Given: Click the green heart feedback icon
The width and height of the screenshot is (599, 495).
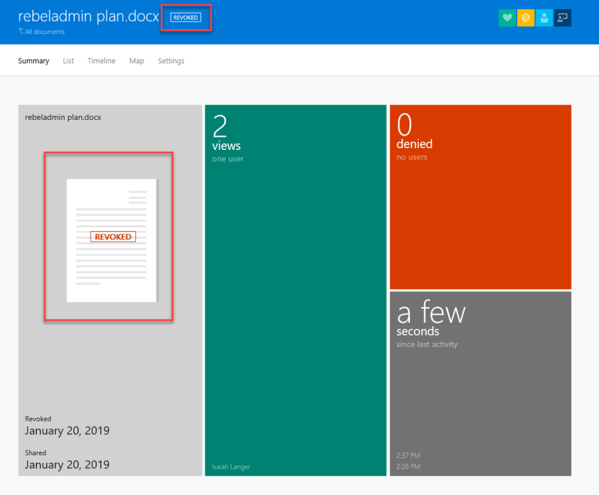Looking at the screenshot, I should point(507,18).
